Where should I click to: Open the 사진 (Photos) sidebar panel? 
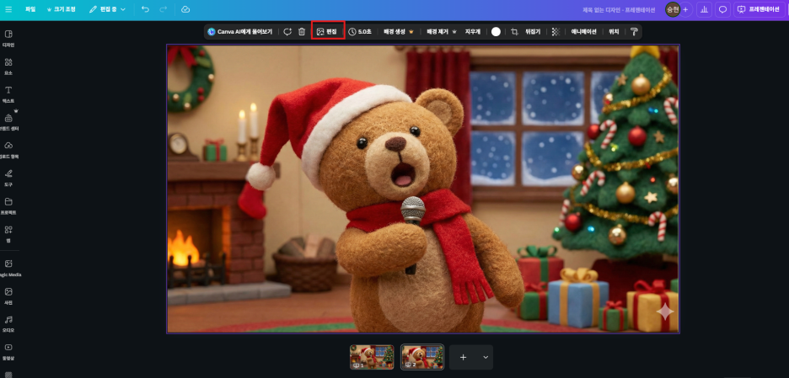pyautogui.click(x=8, y=295)
